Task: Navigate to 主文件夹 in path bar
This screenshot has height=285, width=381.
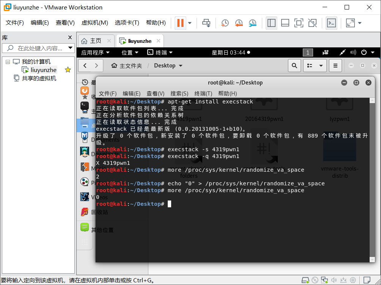Action: 127,66
